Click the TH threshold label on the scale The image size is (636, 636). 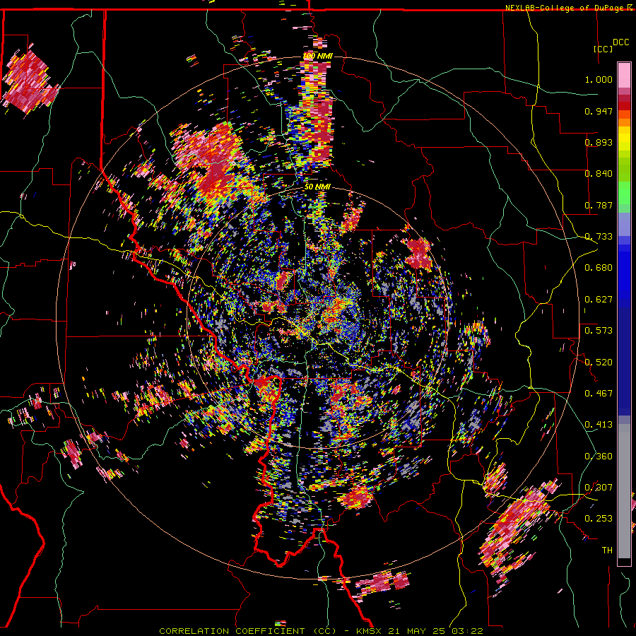[607, 550]
